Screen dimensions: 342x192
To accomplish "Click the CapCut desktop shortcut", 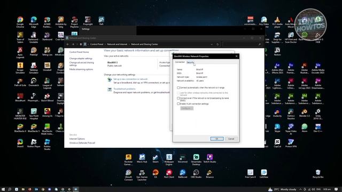I will coord(277,143).
